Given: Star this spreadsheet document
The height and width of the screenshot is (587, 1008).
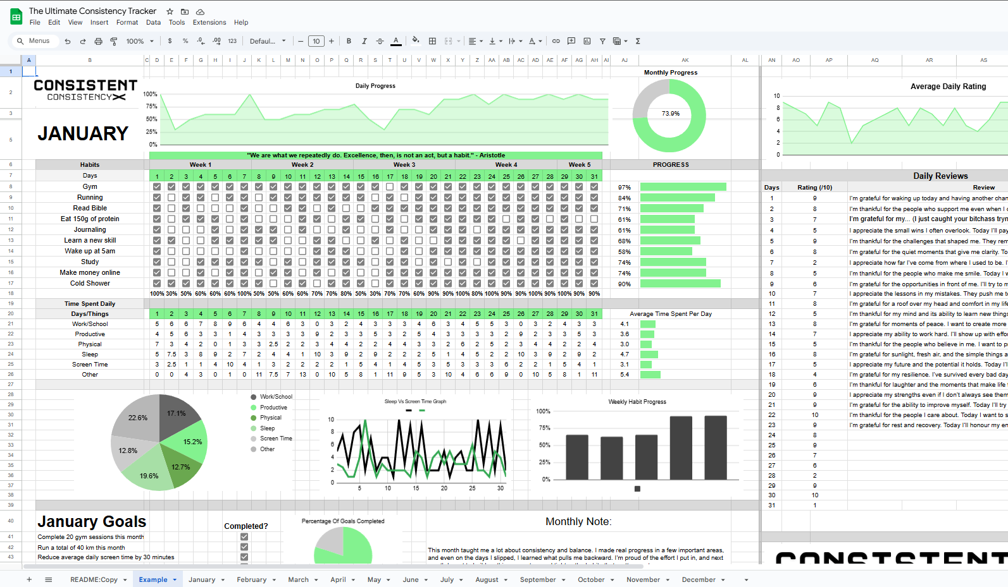Looking at the screenshot, I should coord(170,11).
